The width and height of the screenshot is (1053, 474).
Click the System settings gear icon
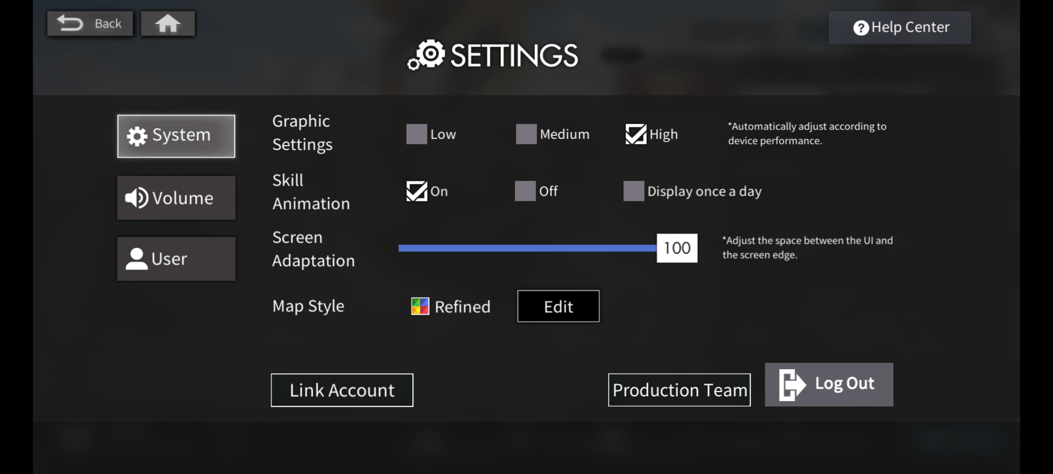[x=134, y=134]
